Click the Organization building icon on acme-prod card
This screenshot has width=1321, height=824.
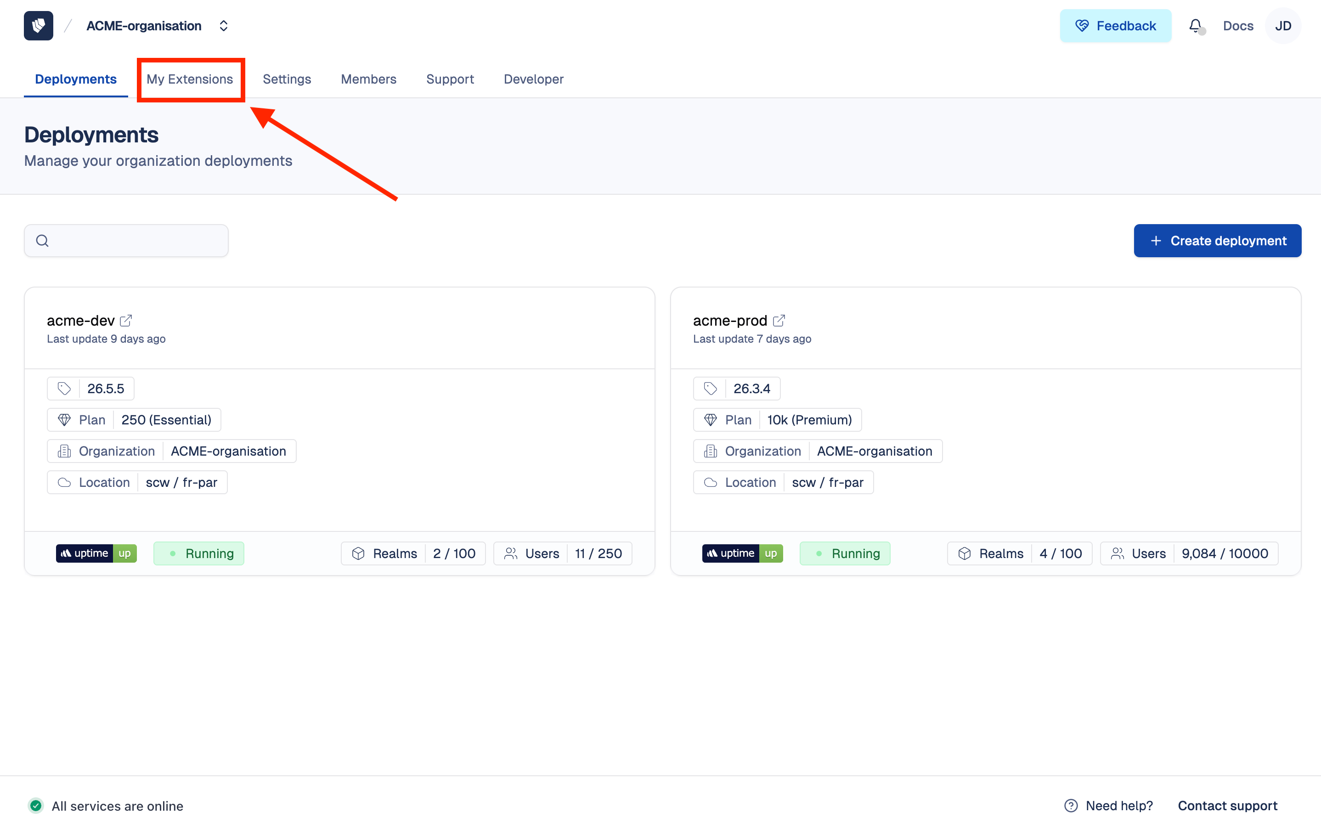coord(710,451)
